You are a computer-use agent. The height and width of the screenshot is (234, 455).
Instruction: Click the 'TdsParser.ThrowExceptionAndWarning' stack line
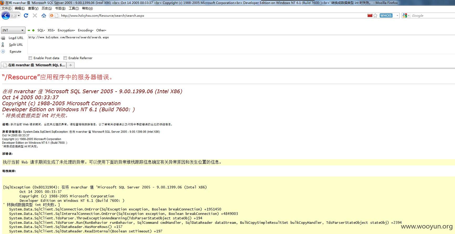click(106, 218)
